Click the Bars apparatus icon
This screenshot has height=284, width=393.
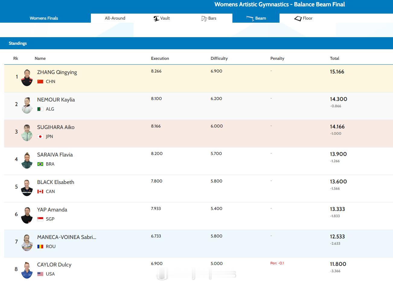pyautogui.click(x=204, y=18)
